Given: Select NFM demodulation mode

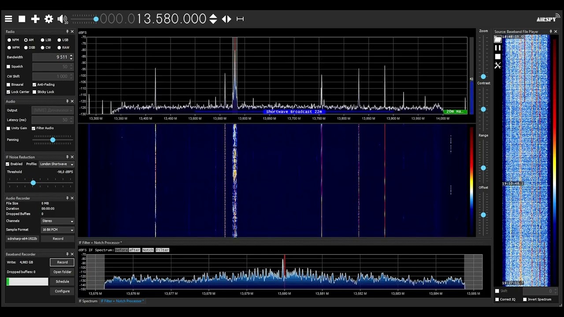Looking at the screenshot, I should 13,40.
